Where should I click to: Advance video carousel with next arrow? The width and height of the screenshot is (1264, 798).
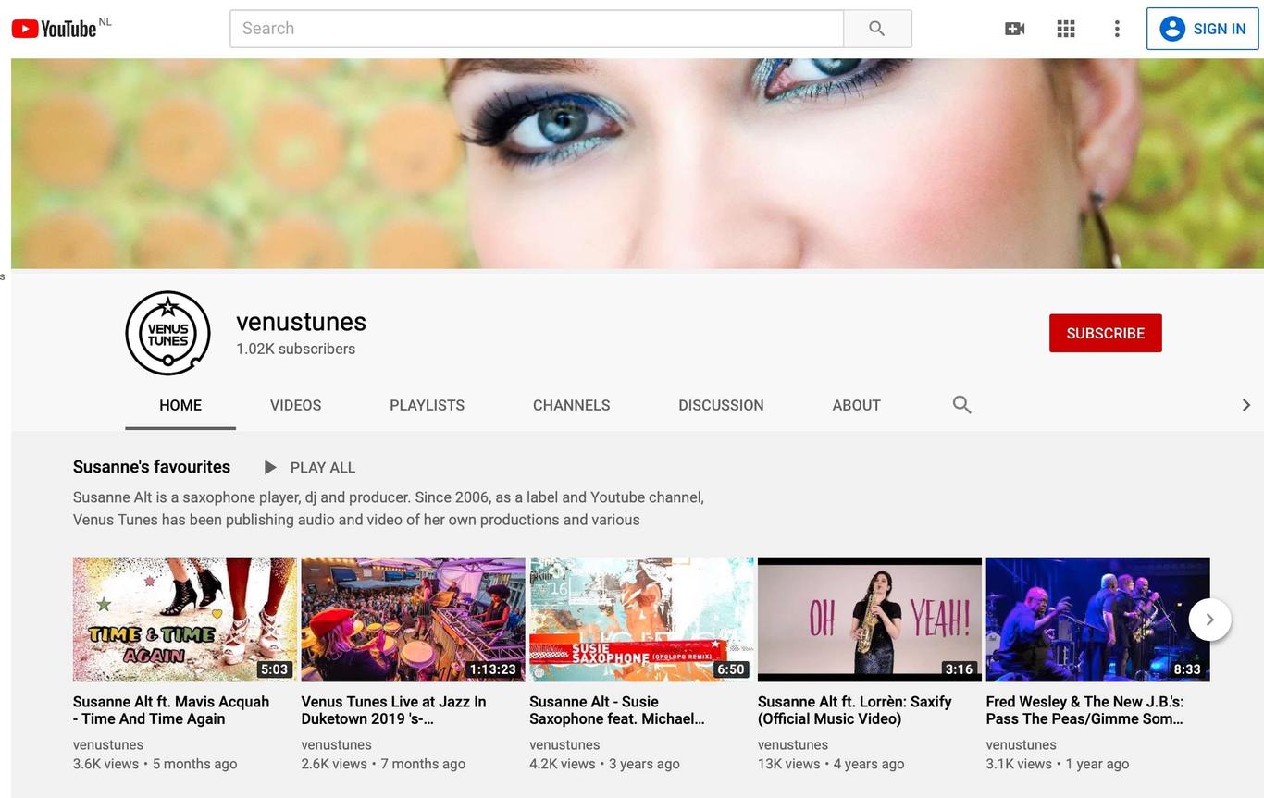click(1209, 620)
